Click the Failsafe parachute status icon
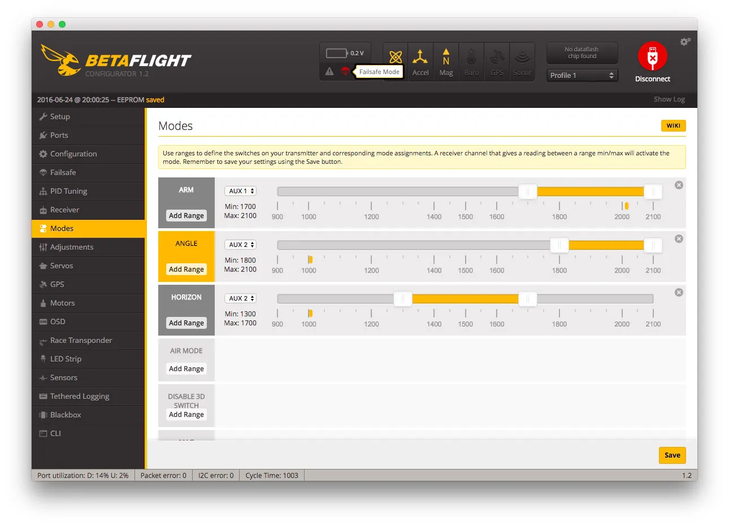The height and width of the screenshot is (526, 729). click(345, 71)
